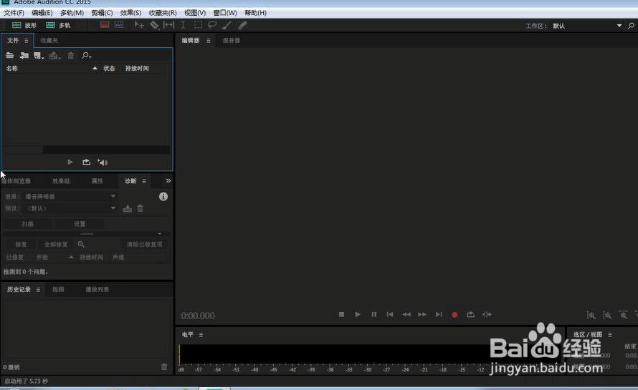Screen dimensions: 638x390
Task: Select the Time Selection tool
Action: click(183, 25)
